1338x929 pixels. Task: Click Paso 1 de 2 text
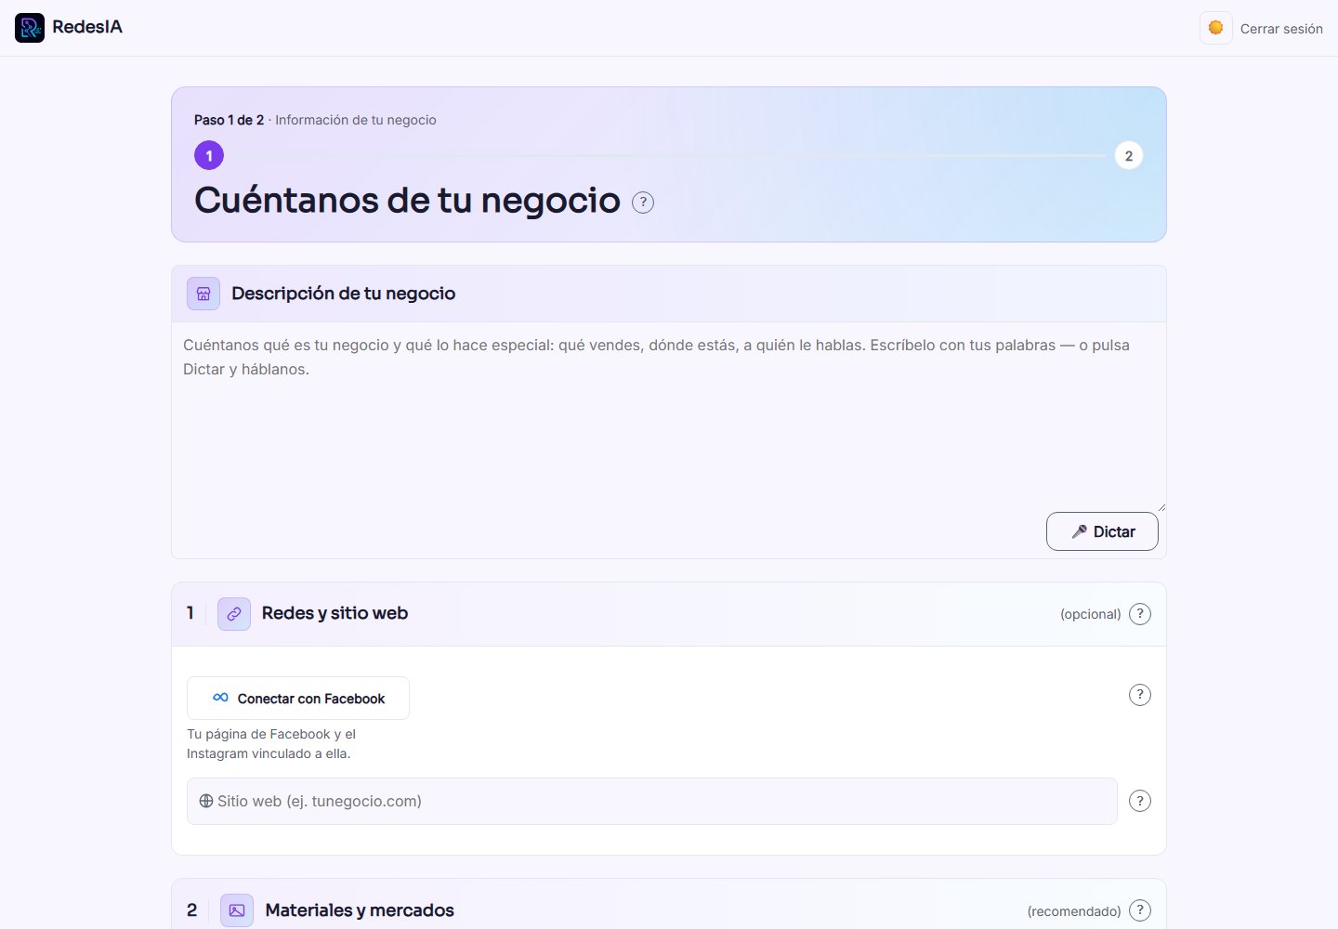(229, 120)
